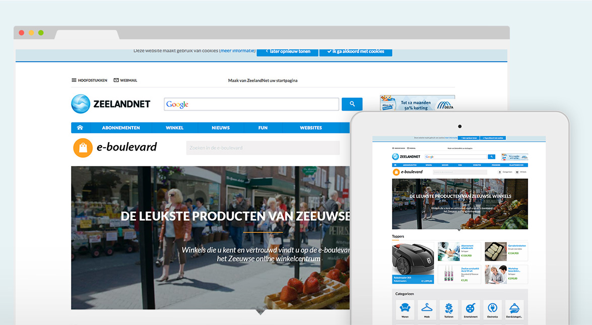Click the "Zoeken in de e-boulevard" search field
This screenshot has height=325, width=592.
[x=263, y=148]
